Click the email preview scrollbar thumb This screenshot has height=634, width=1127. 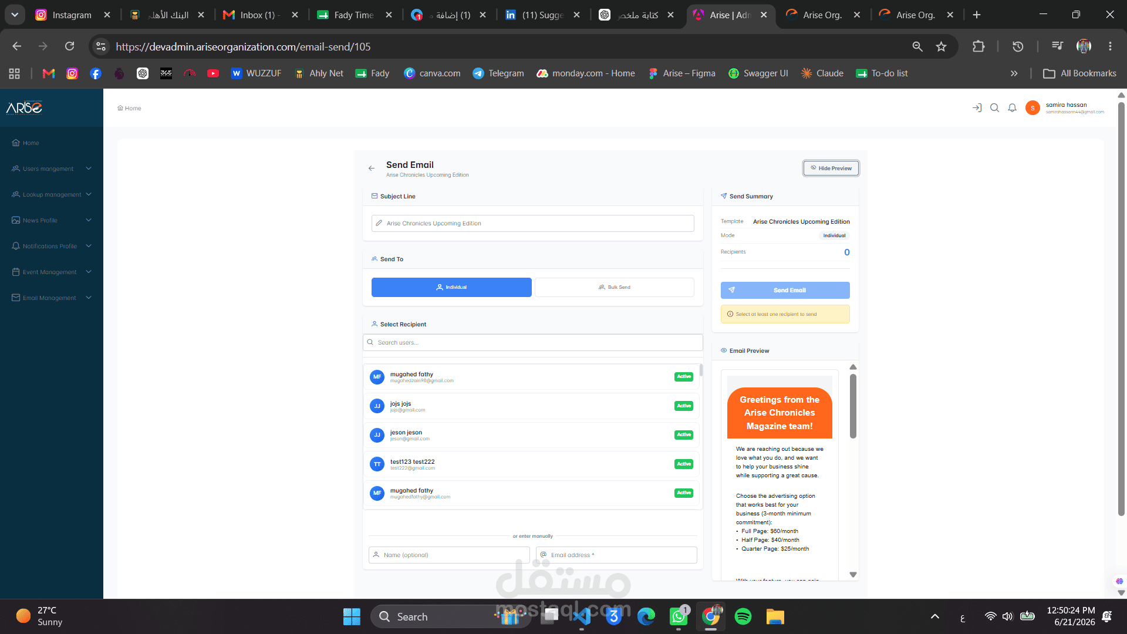pos(853,406)
